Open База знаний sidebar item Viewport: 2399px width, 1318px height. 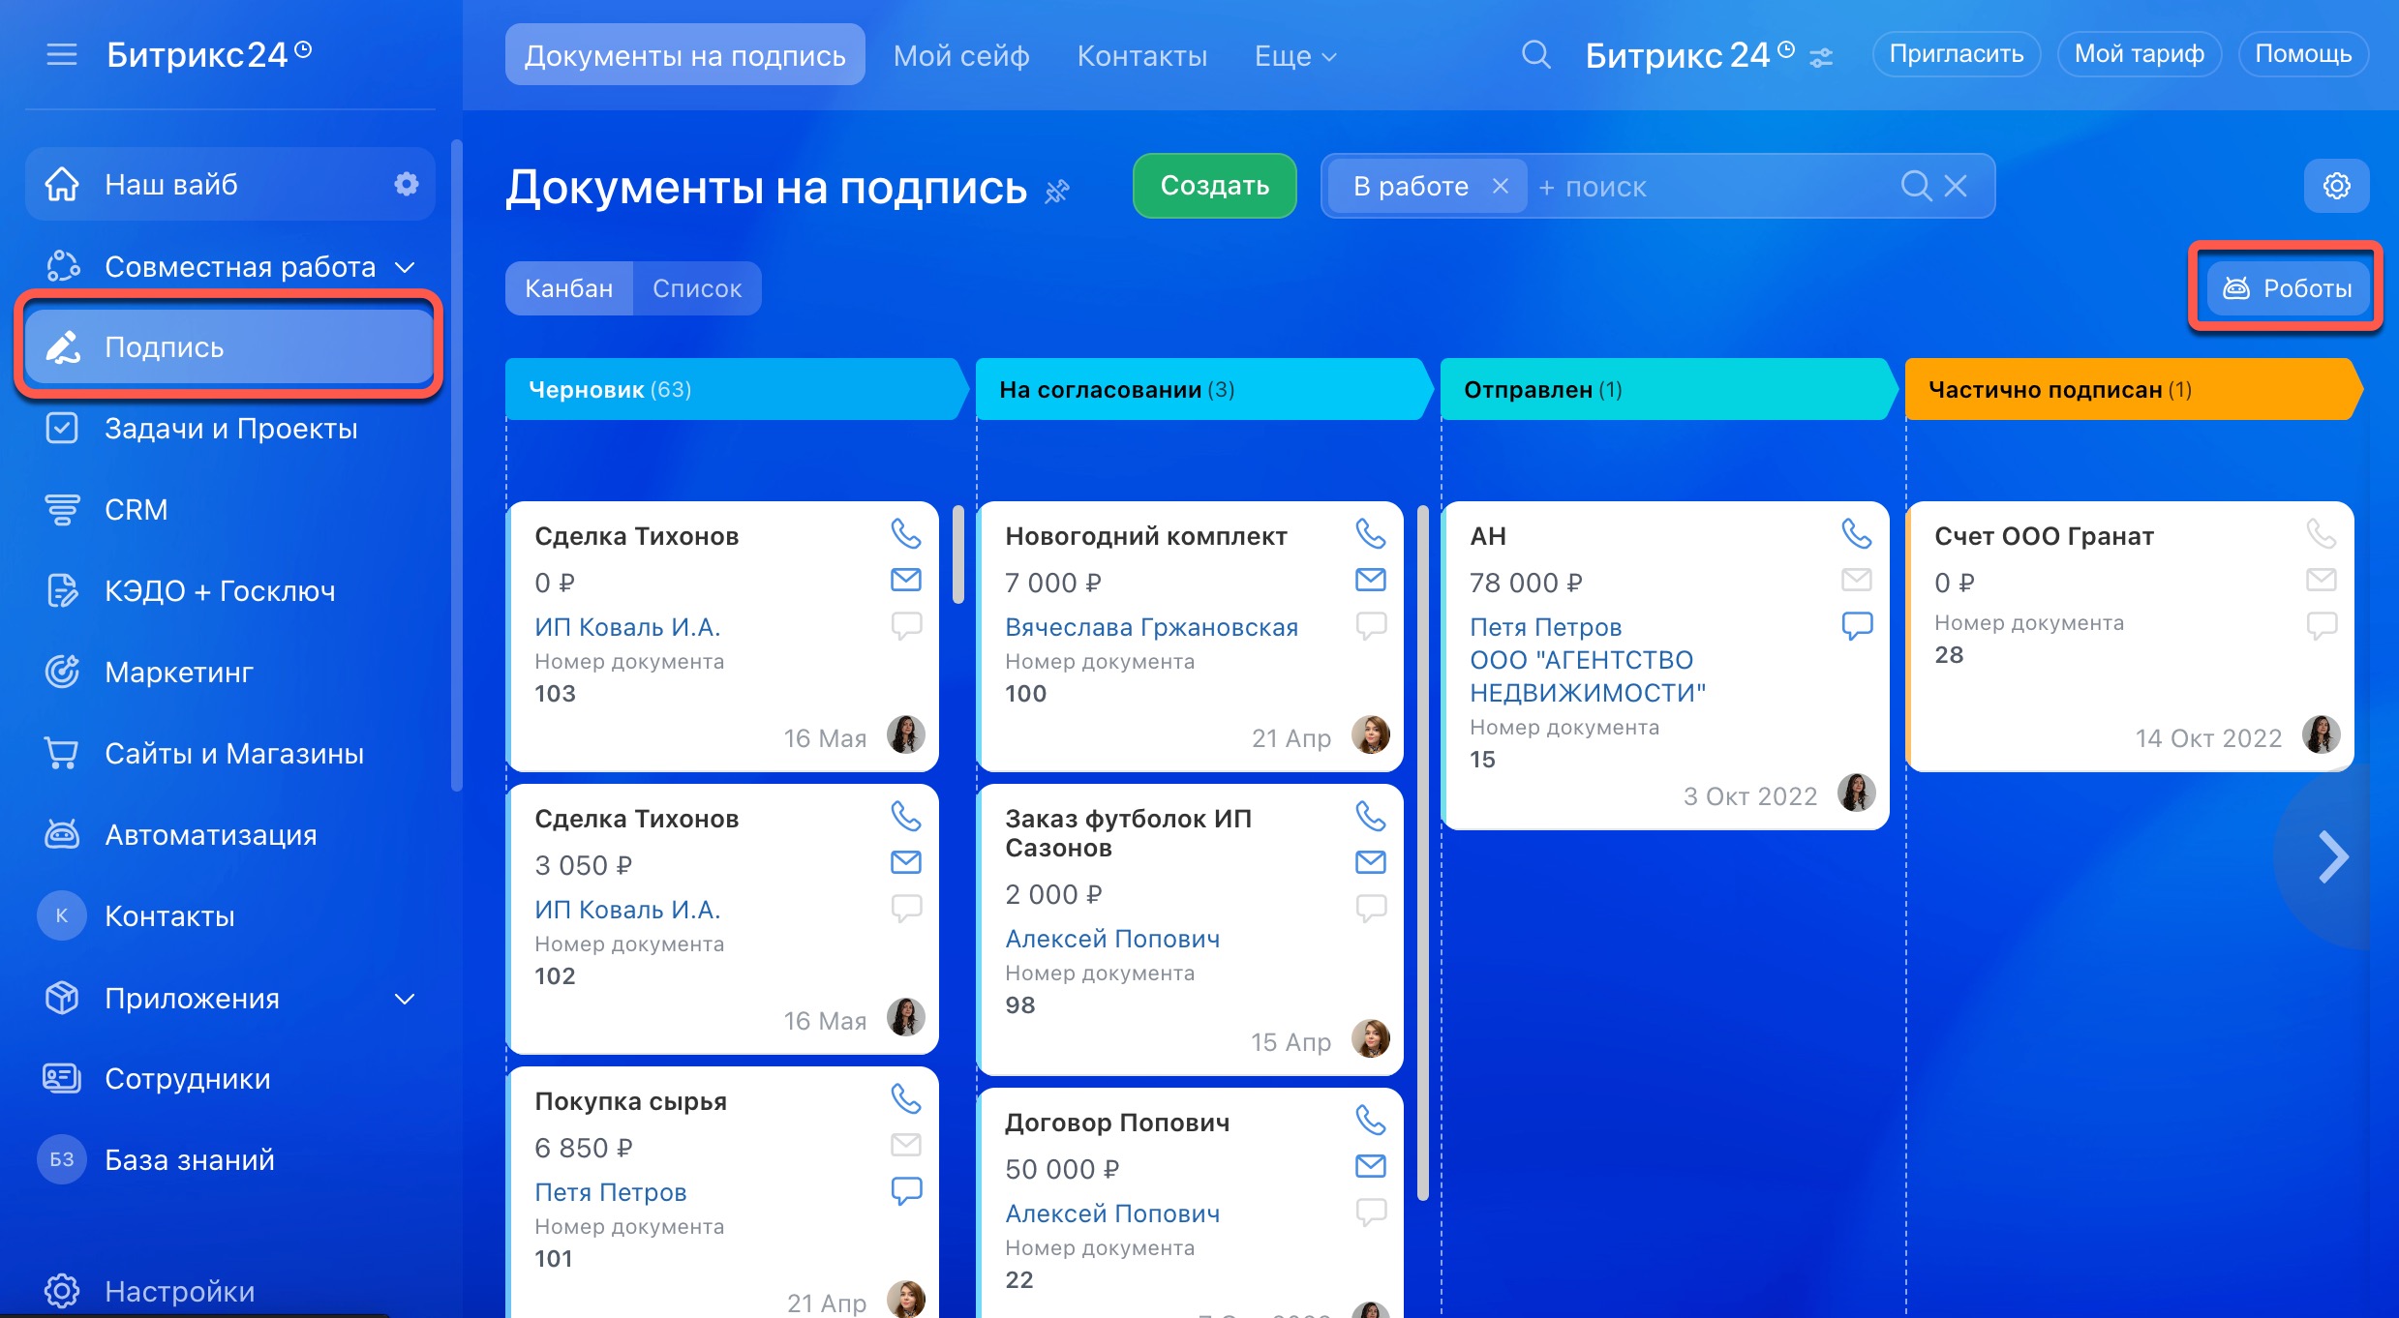[x=230, y=1159]
